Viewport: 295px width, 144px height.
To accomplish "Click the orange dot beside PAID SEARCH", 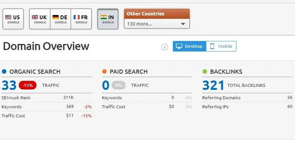I will tap(104, 71).
